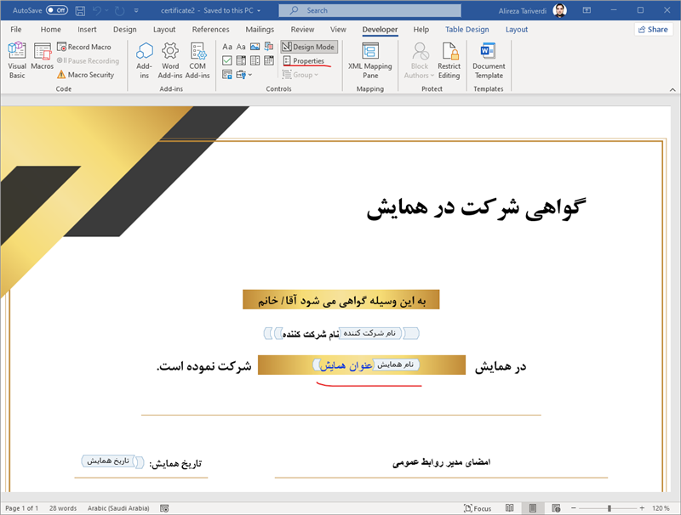Click the Properties button
The image size is (681, 515).
tap(303, 61)
